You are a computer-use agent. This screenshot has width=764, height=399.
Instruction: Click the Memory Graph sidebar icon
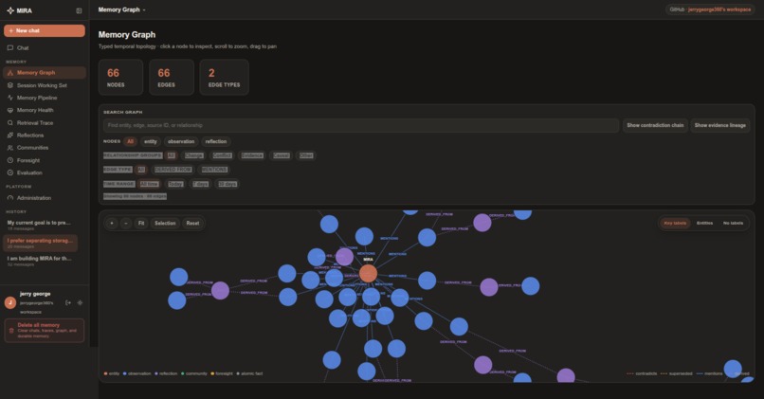click(x=10, y=73)
